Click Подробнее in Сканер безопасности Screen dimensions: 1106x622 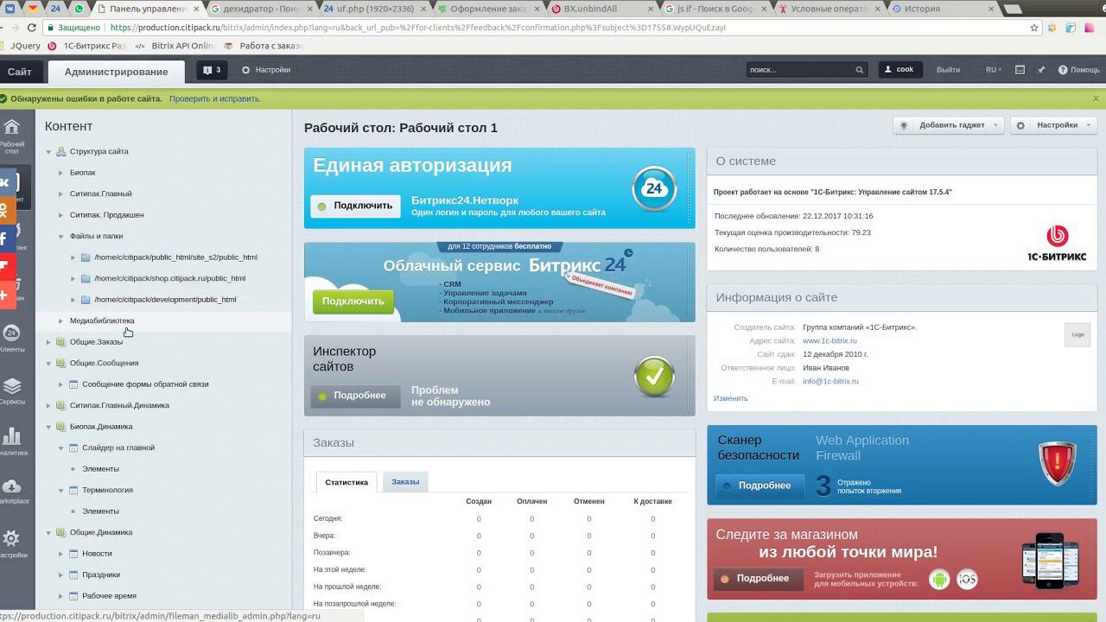coord(760,486)
